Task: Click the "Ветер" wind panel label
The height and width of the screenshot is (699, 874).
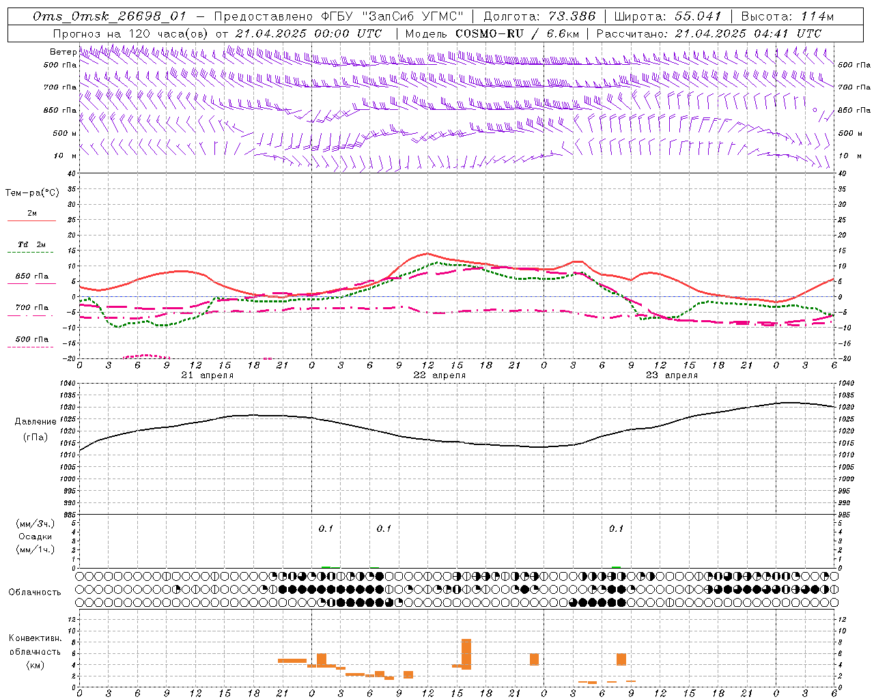Action: coord(63,52)
